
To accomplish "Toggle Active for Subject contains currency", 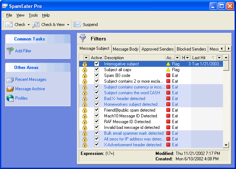I will click(96, 87).
